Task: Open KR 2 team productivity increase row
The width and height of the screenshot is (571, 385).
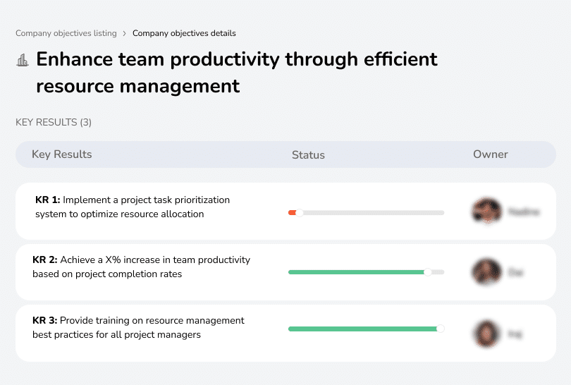Action: (x=286, y=272)
